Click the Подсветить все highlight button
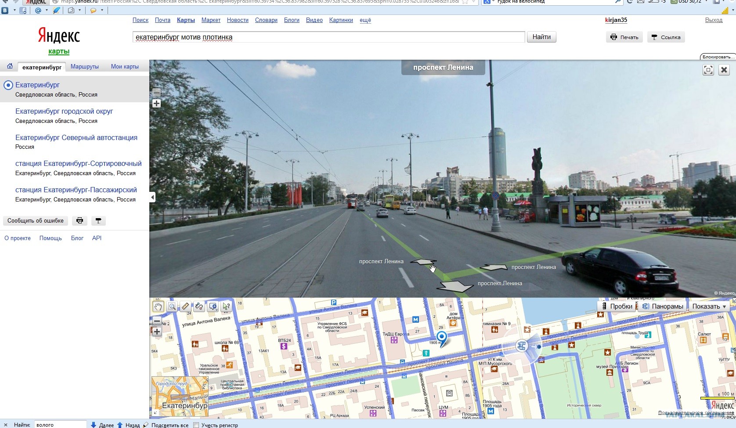Viewport: 736px width, 428px height. 166,425
